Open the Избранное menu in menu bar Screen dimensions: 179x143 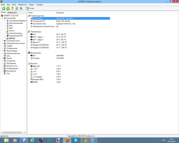(22, 4)
